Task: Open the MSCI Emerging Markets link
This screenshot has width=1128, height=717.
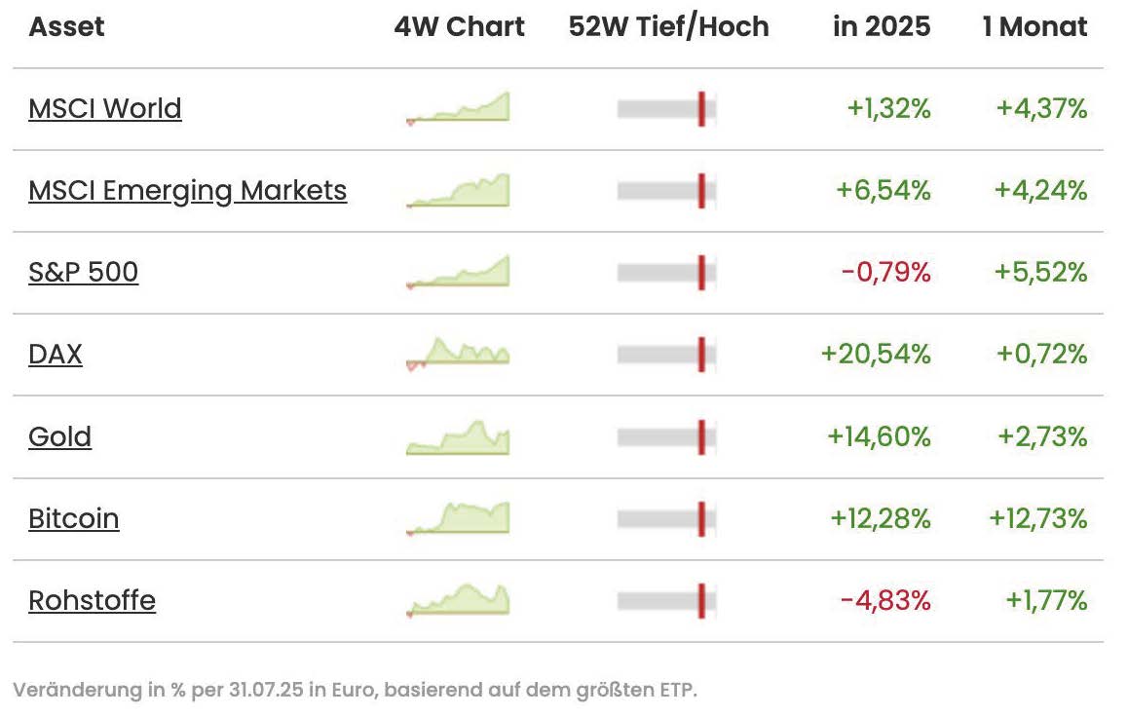Action: pyautogui.click(x=187, y=190)
